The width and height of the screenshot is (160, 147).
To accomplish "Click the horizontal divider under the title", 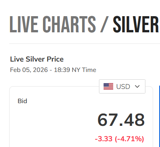I will [84, 43].
